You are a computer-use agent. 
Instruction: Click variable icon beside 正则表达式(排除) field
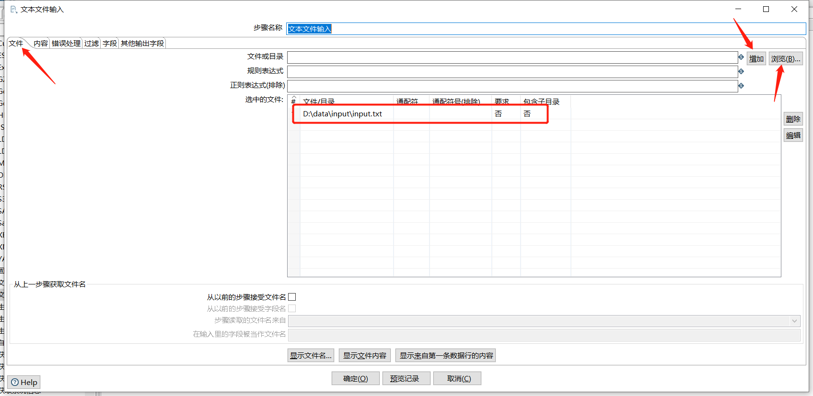click(741, 86)
